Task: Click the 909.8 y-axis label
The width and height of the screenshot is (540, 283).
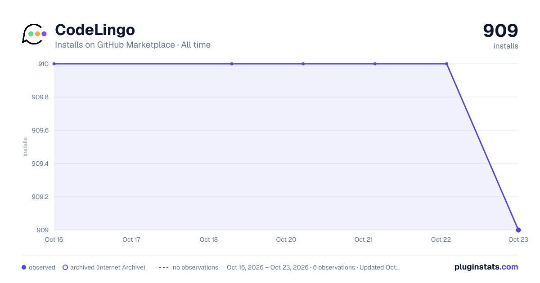Action: point(40,97)
